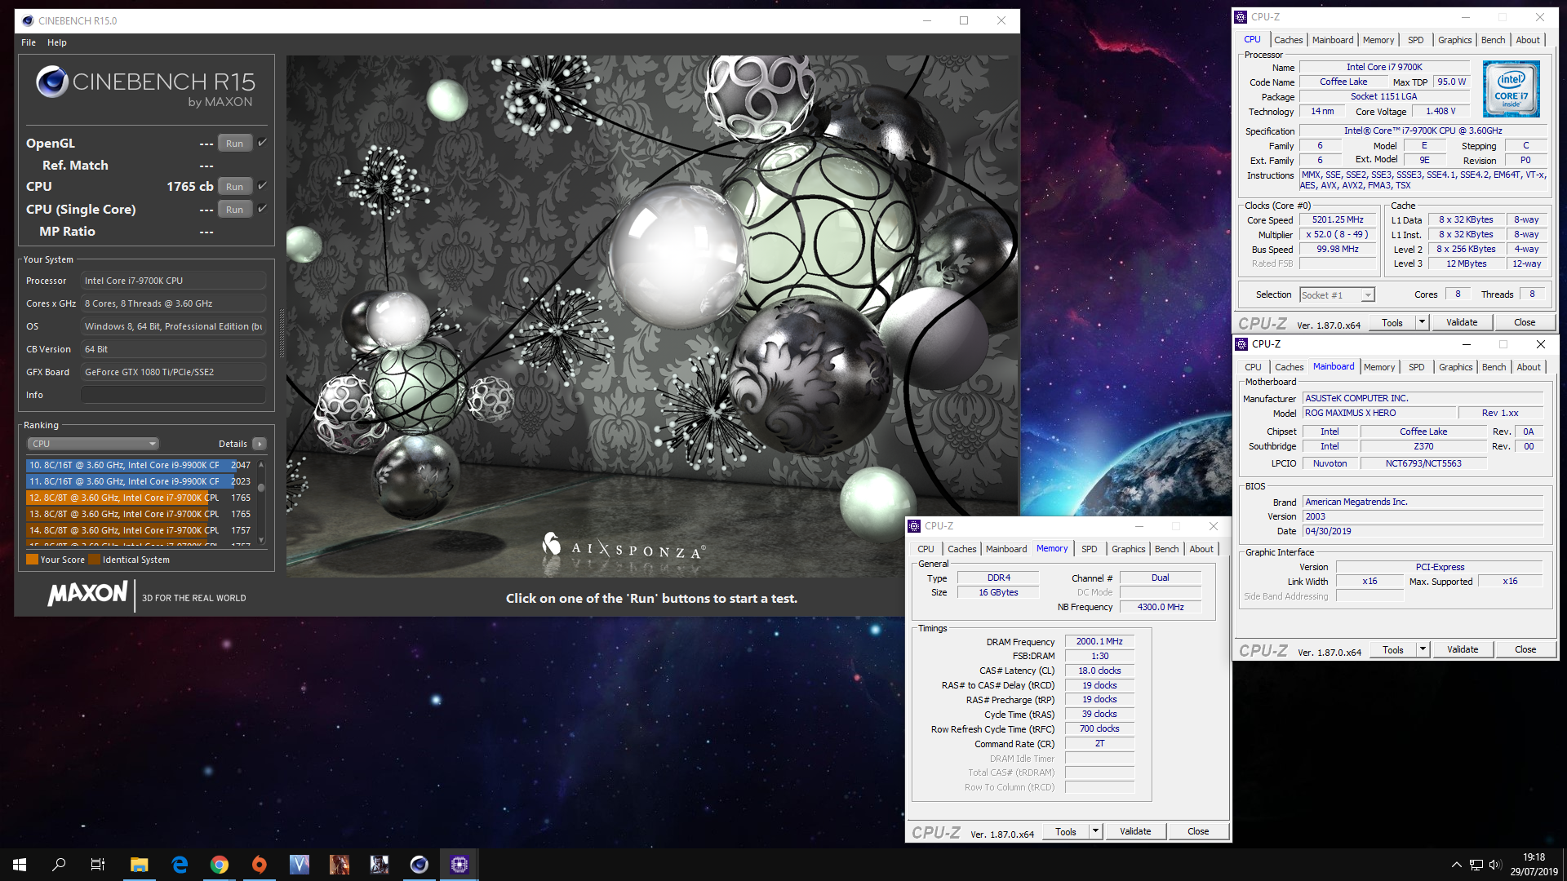This screenshot has height=881, width=1567.
Task: Switch to Cinebench taskbar icon
Action: tap(419, 865)
